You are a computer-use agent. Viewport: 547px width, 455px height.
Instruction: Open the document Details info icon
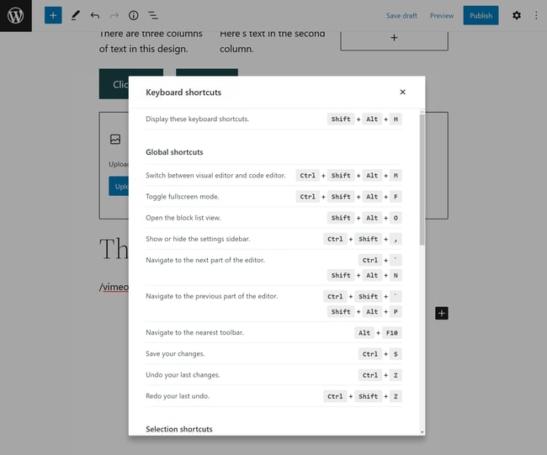pos(133,15)
